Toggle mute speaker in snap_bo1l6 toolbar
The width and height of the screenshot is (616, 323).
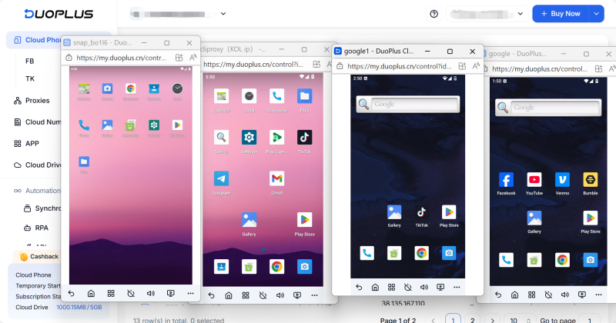(x=150, y=294)
